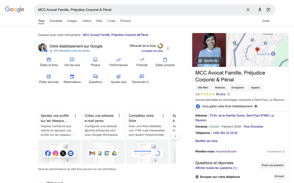Open Éditer la fiche

[x=49, y=62]
